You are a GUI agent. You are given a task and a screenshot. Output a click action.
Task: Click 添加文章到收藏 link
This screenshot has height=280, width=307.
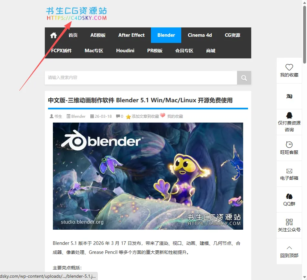pyautogui.click(x=145, y=116)
